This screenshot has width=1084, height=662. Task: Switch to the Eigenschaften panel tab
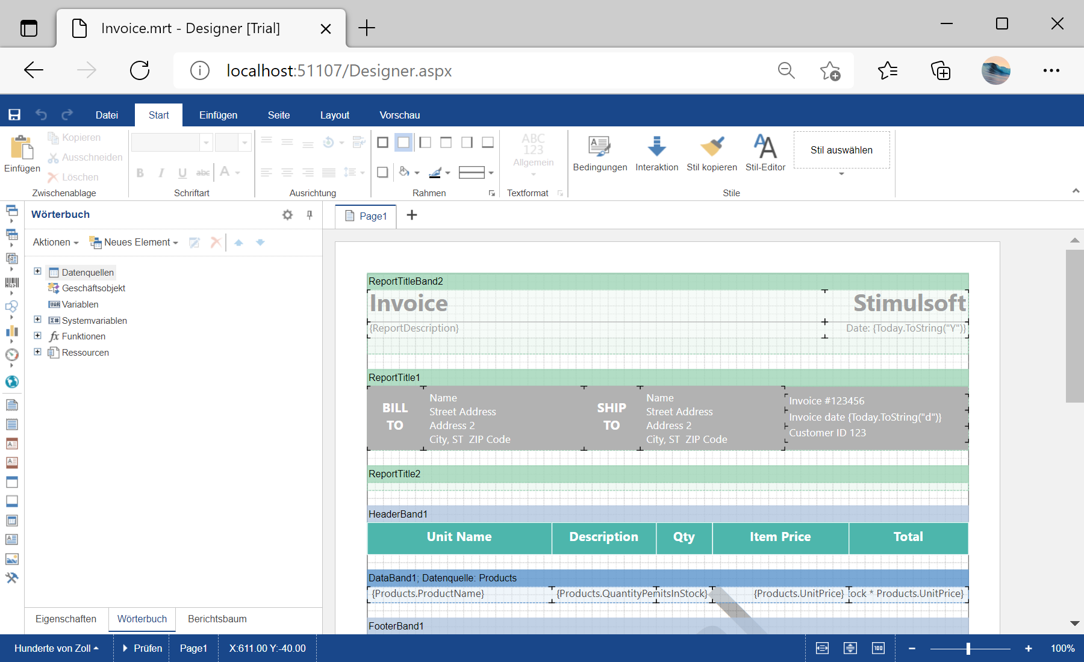[66, 619]
